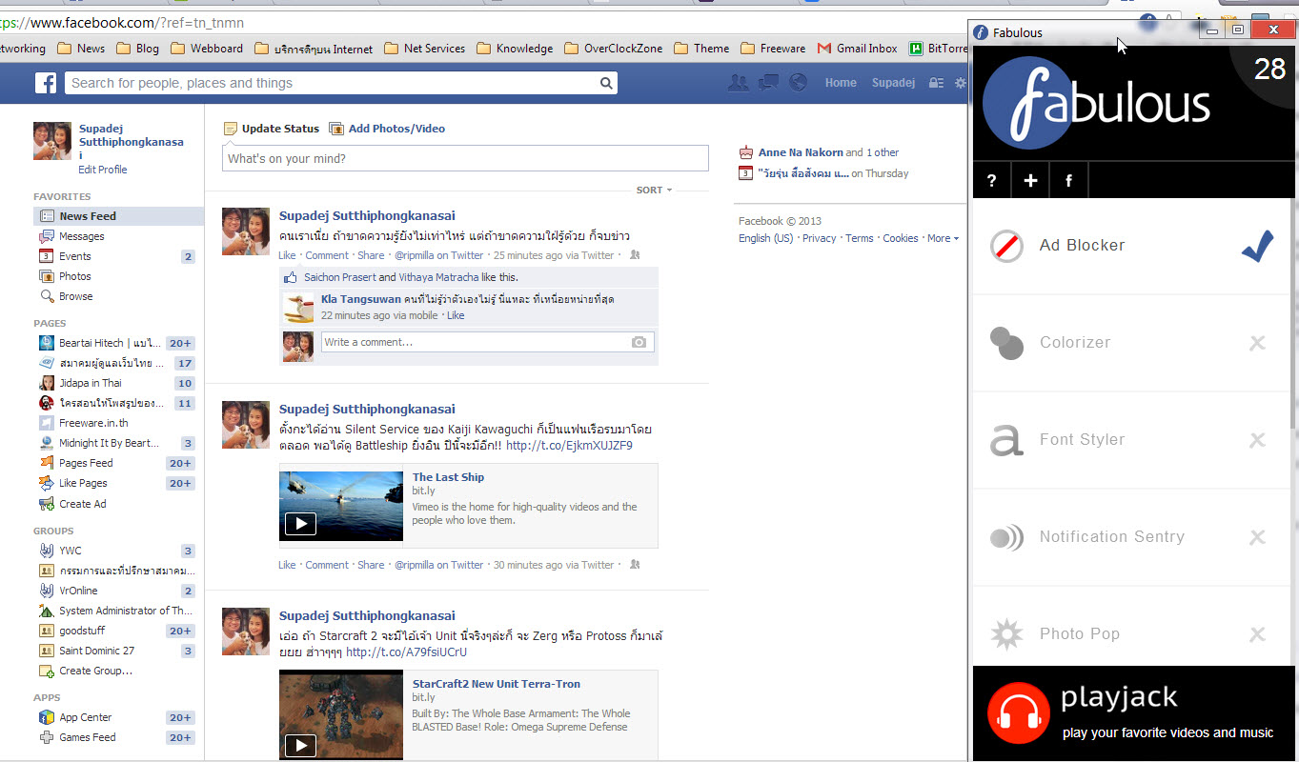This screenshot has height=762, width=1299.
Task: Enable the Font Styler toggle
Action: [1257, 440]
